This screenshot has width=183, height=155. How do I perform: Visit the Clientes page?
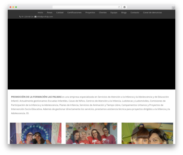[103, 12]
